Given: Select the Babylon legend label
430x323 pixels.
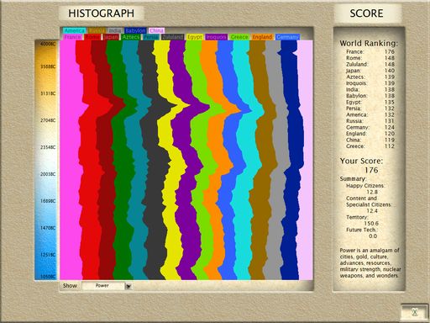Looking at the screenshot, I should 135,30.
